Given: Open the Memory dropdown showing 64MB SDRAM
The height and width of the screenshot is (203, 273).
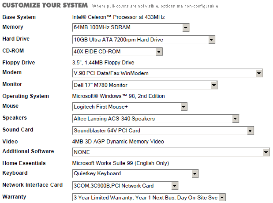Looking at the screenshot, I should click(x=131, y=27).
